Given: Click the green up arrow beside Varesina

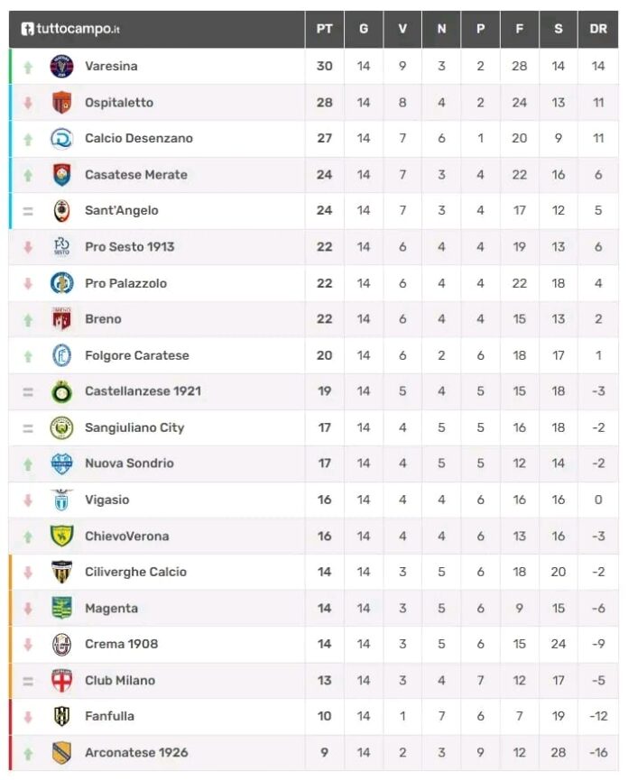Looking at the screenshot, I should (x=28, y=67).
